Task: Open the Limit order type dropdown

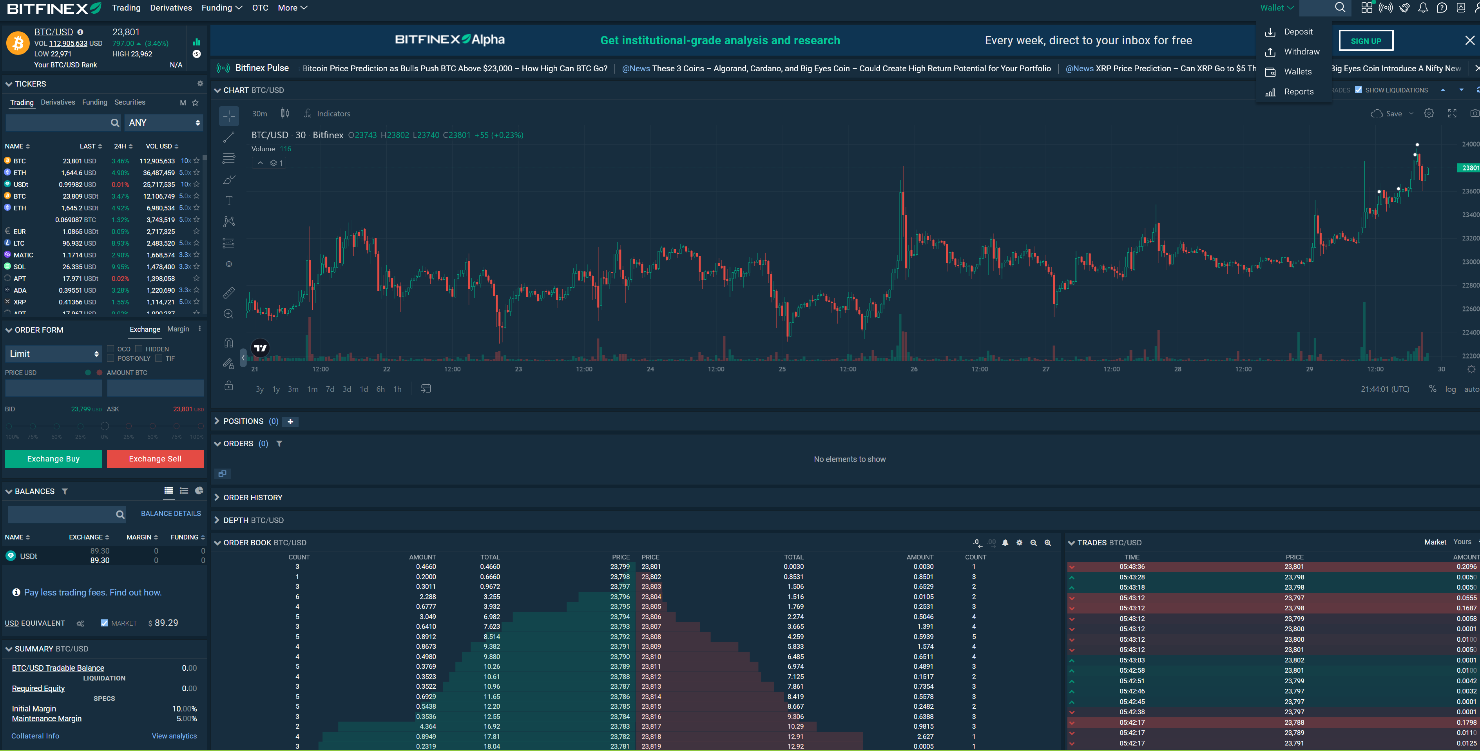Action: coord(53,354)
